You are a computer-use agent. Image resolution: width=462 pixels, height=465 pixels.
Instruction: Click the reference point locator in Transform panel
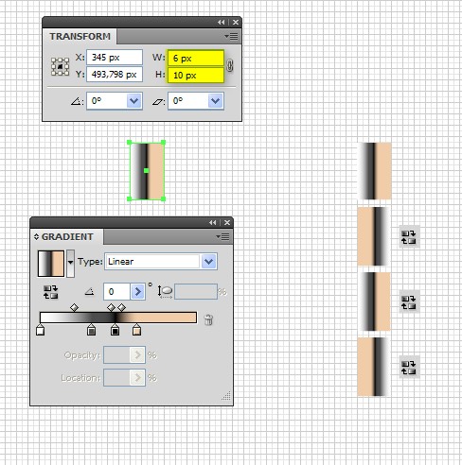[60, 66]
